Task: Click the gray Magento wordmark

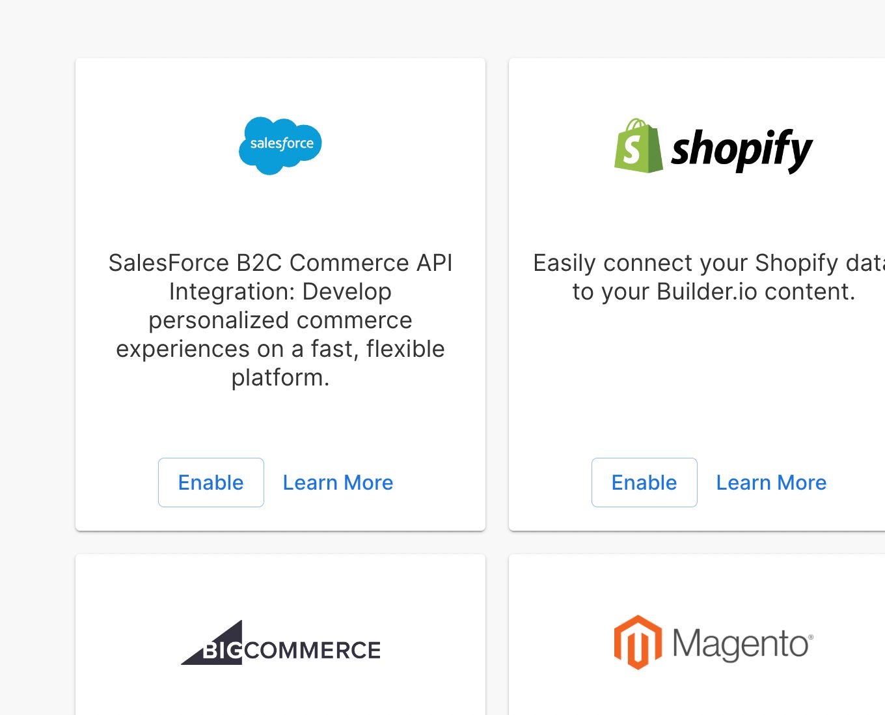Action: click(742, 644)
